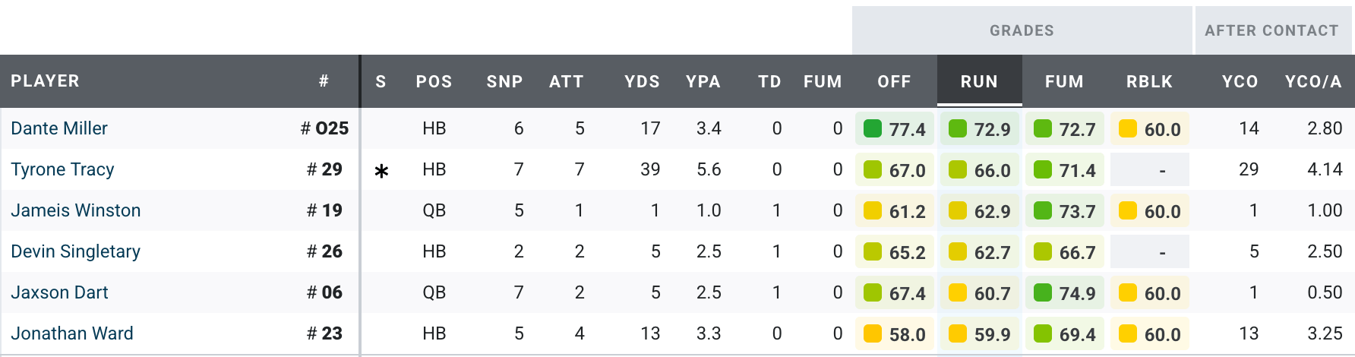Open Tyrone Tracy's player link
Screen dimensions: 1355x357
pos(62,169)
